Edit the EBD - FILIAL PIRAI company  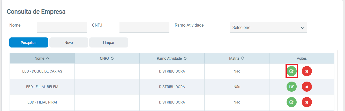(291, 102)
